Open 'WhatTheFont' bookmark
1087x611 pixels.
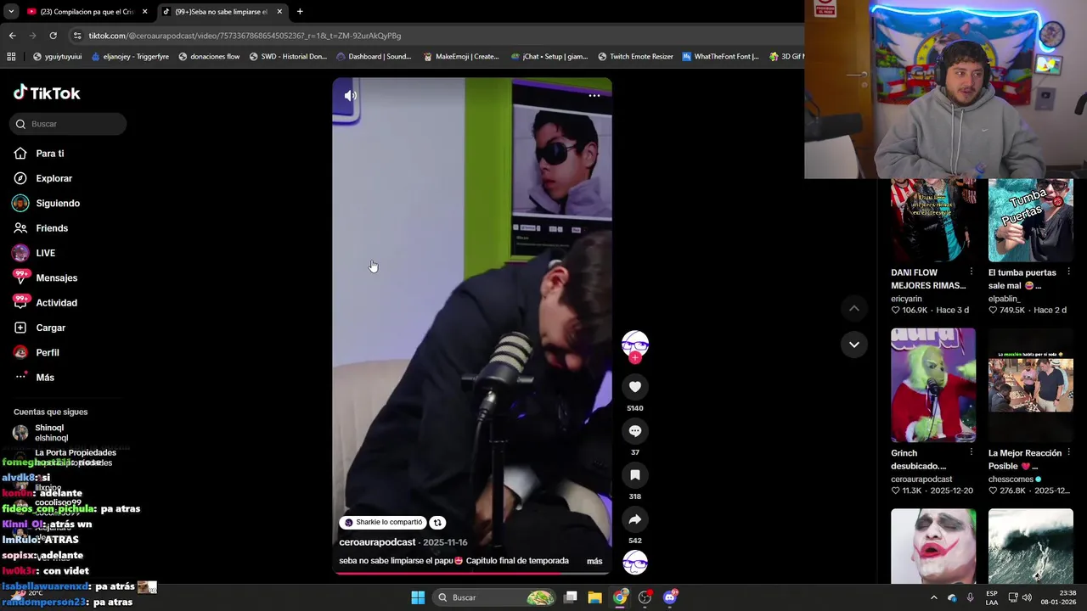coord(720,57)
